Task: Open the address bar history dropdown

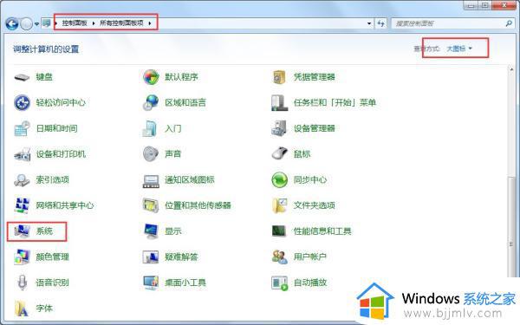Action: click(x=369, y=23)
